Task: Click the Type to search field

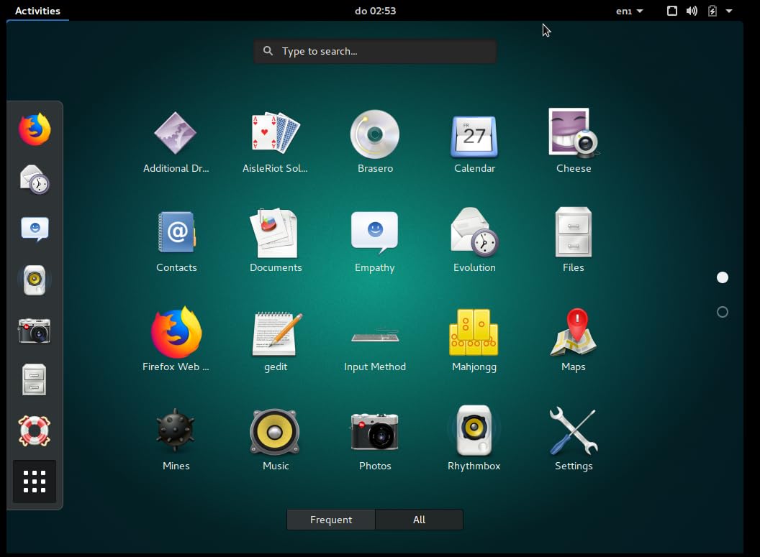Action: (x=375, y=51)
